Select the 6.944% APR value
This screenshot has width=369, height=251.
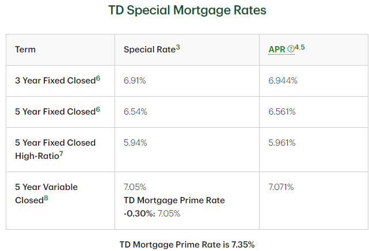[x=283, y=81]
